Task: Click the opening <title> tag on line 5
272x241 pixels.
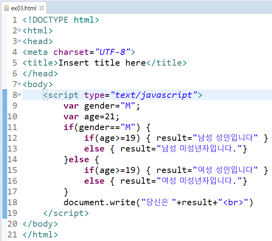Action: point(40,63)
